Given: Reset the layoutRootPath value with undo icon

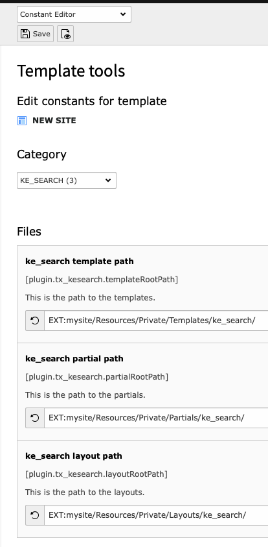Looking at the screenshot, I should pos(35,515).
